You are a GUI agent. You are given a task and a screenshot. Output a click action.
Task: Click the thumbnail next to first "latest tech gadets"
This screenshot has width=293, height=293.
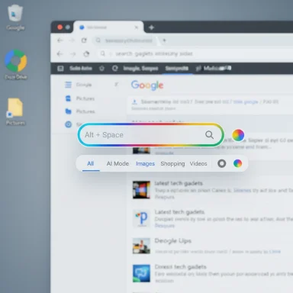point(141,189)
